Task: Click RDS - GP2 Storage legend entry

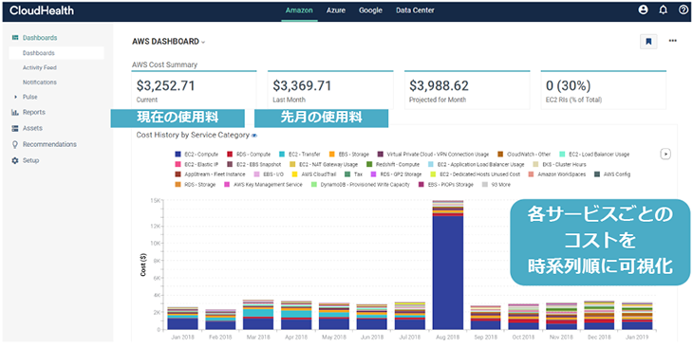Action: tap(396, 174)
